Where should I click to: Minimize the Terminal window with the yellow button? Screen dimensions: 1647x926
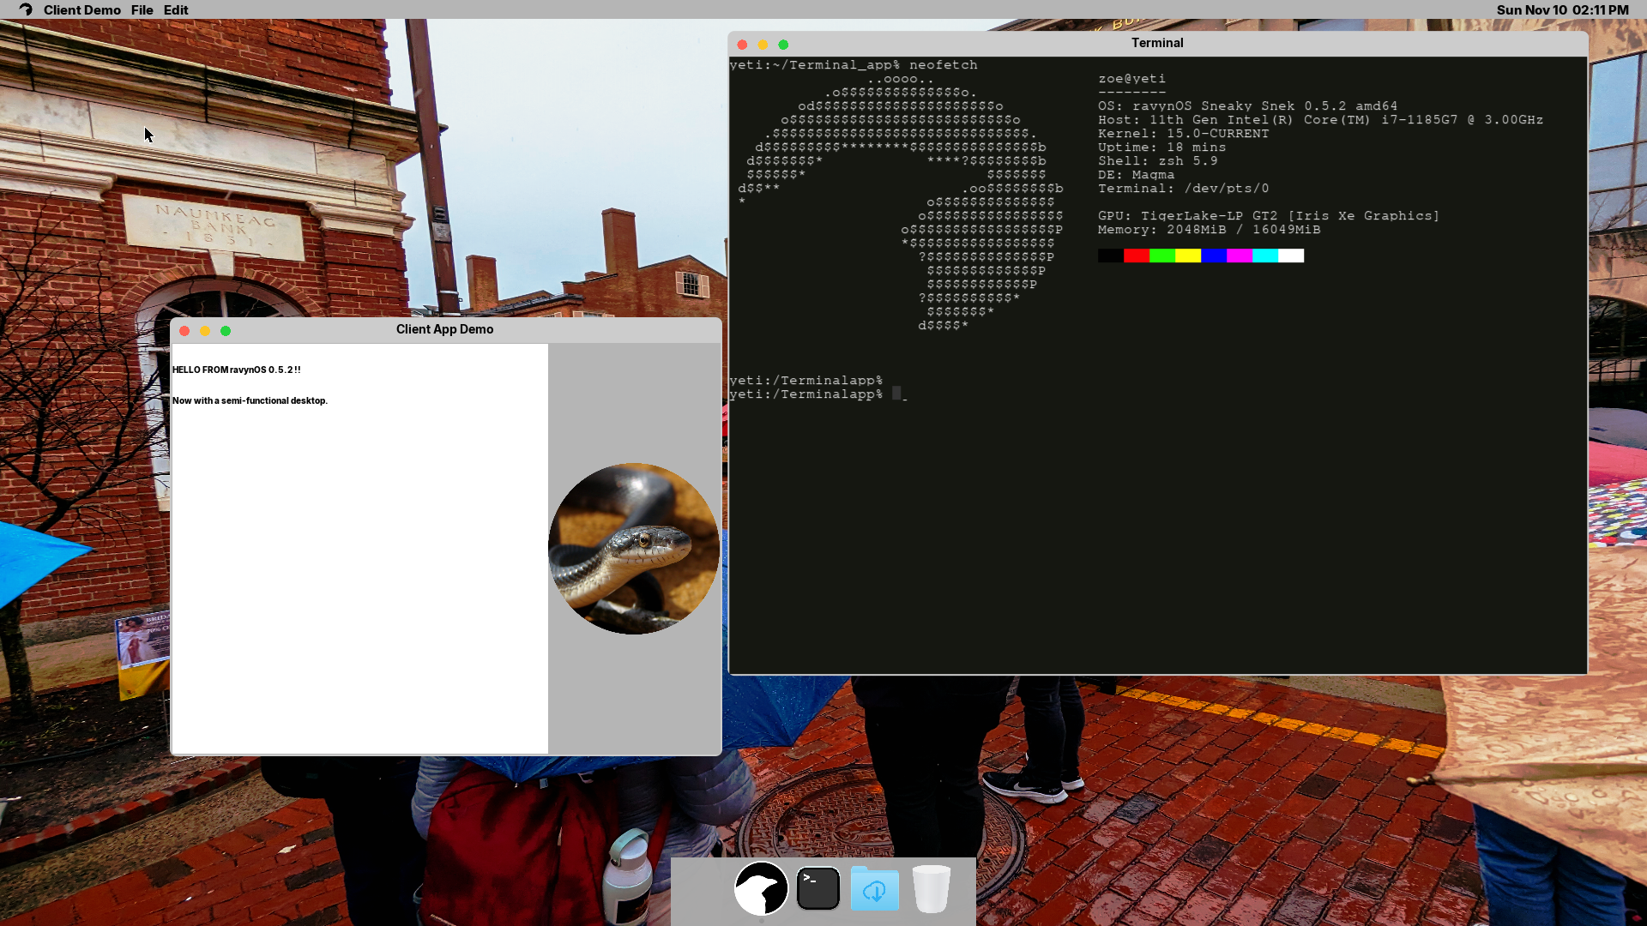[x=763, y=44]
